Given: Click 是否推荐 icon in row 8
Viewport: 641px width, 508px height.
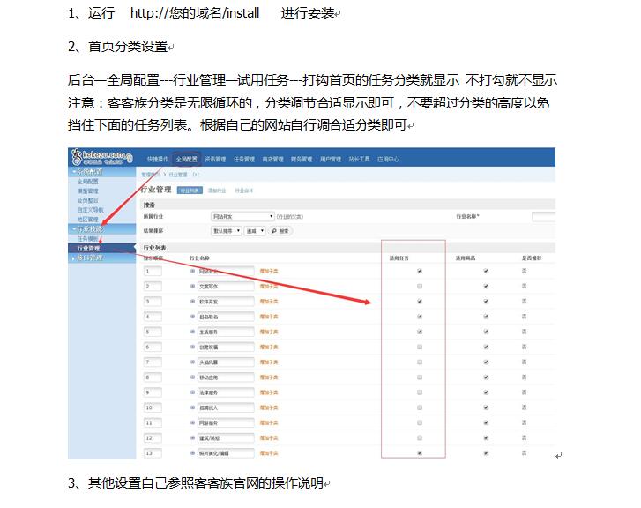Looking at the screenshot, I should [x=525, y=377].
